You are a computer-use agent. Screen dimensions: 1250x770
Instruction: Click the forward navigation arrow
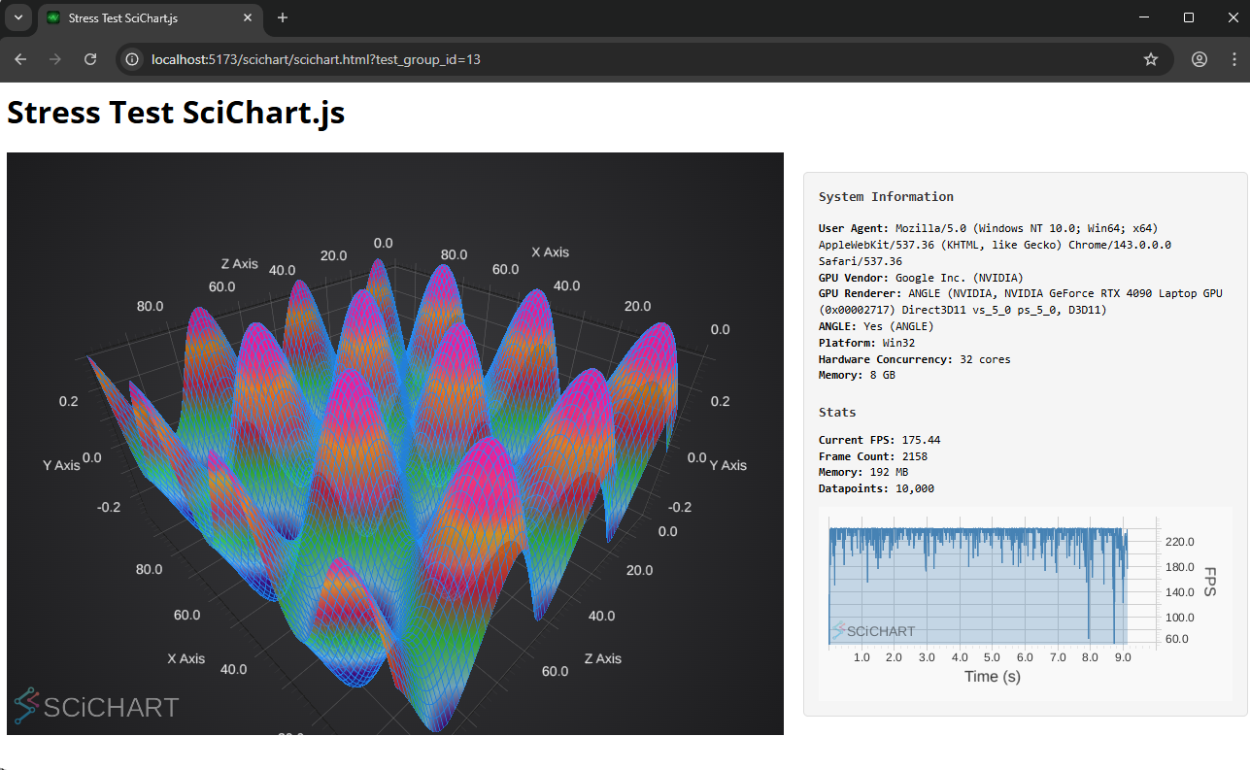[x=55, y=59]
